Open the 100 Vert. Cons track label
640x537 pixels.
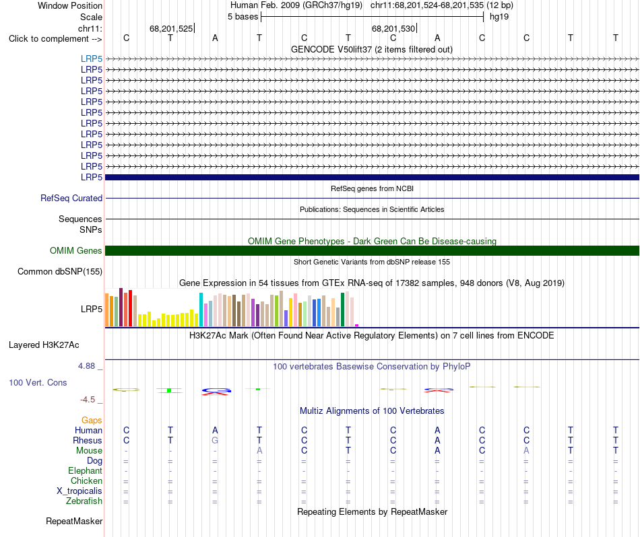(38, 382)
